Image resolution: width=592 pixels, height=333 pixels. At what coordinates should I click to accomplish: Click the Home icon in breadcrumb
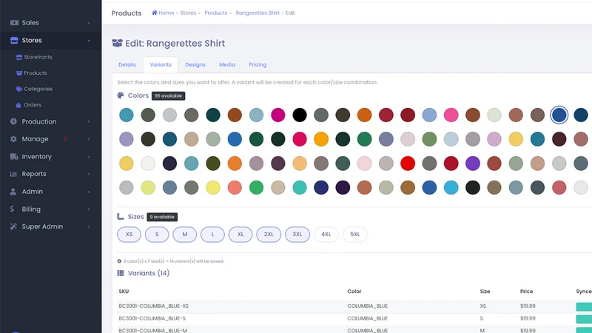point(155,13)
